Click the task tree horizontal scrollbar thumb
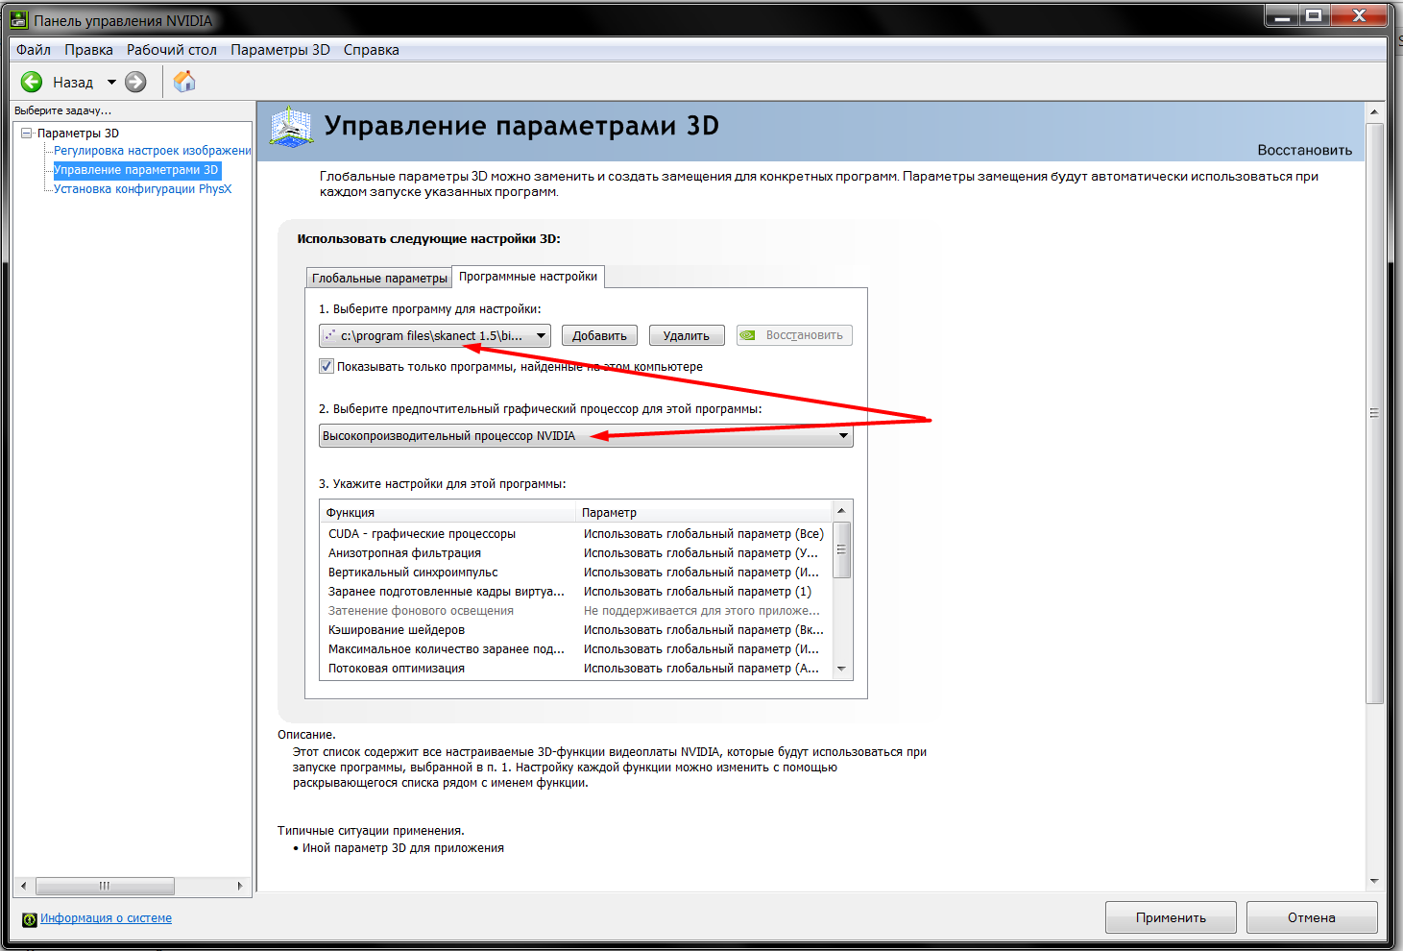This screenshot has height=951, width=1403. click(105, 886)
